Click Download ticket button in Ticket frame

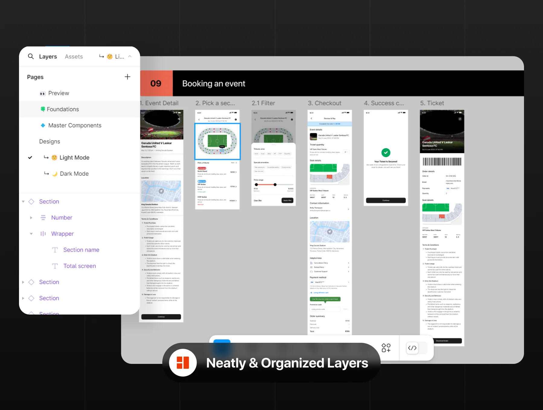click(442, 341)
